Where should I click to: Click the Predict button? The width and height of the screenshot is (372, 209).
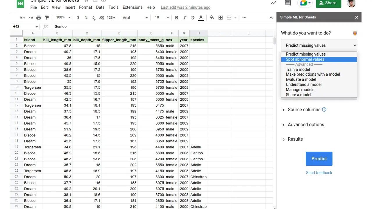319,159
